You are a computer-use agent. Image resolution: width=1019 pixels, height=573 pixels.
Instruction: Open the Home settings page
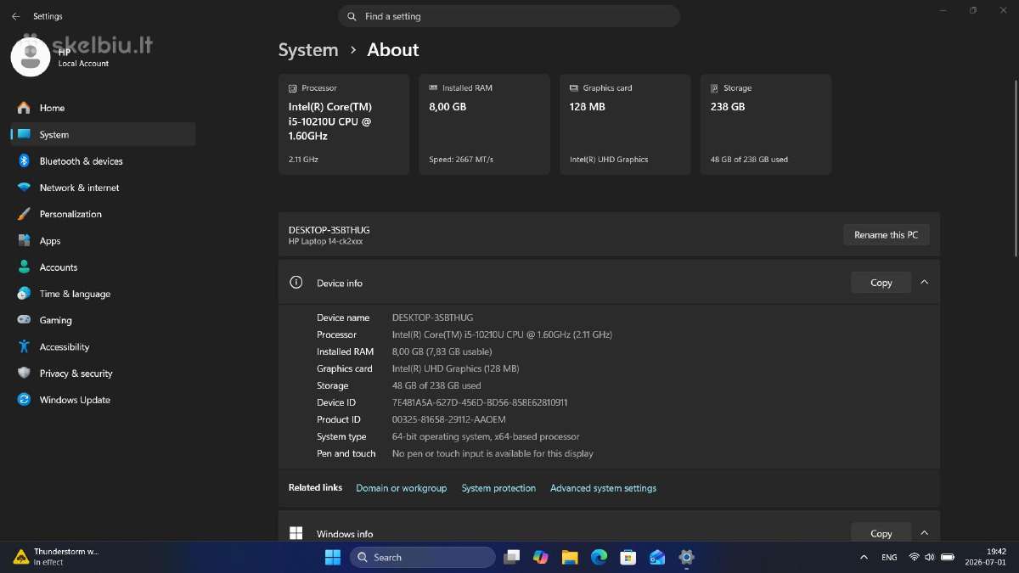click(103, 108)
